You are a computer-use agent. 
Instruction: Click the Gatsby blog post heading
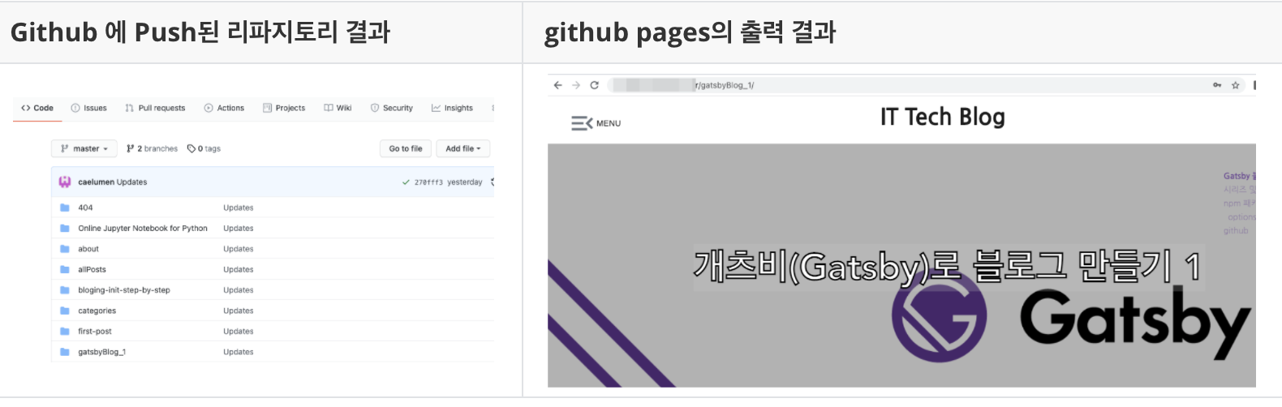tap(947, 267)
